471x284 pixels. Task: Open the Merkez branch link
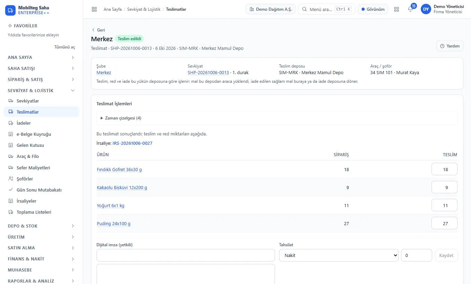[x=104, y=73]
